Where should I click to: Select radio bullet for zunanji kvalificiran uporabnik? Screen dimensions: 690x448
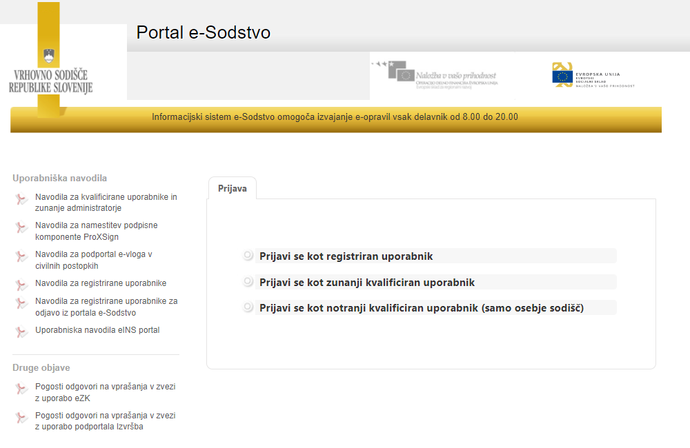click(248, 282)
